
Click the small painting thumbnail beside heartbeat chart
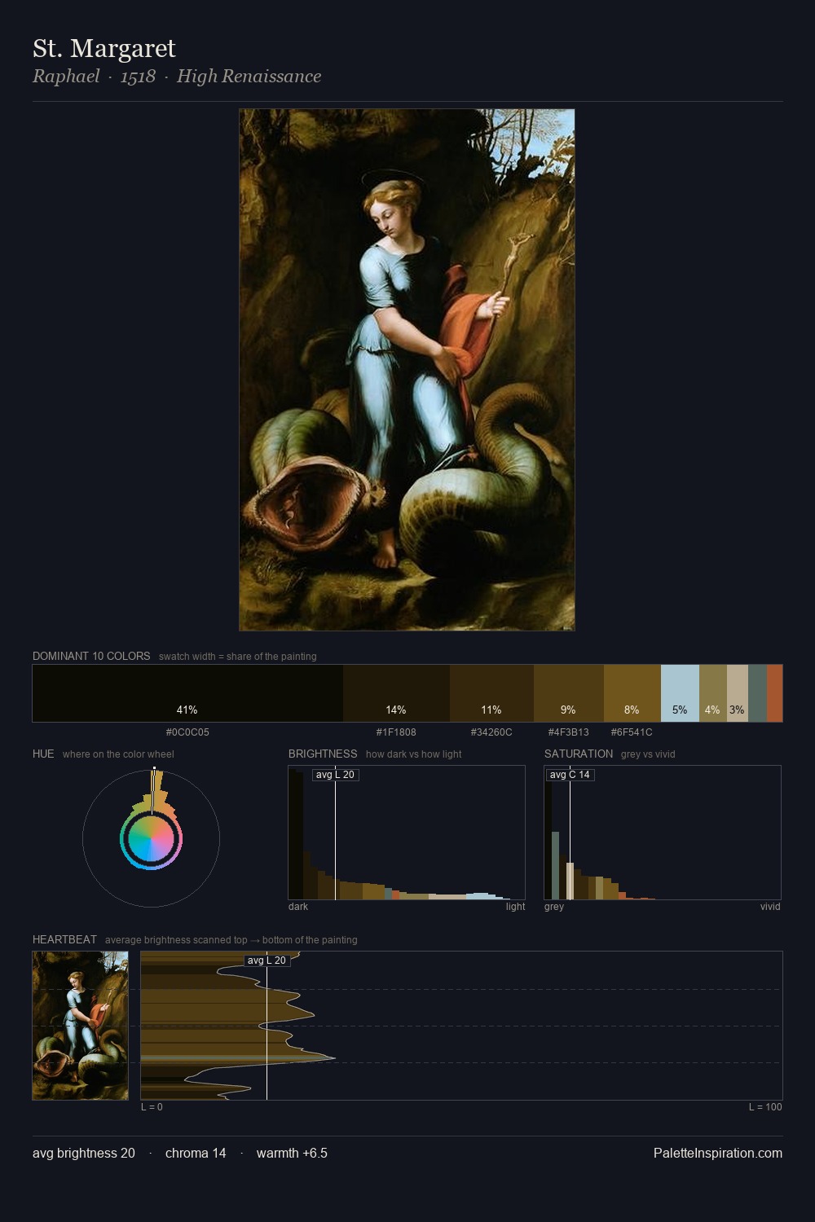click(80, 1026)
